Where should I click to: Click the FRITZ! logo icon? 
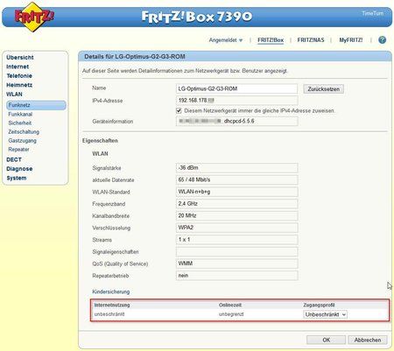point(34,17)
